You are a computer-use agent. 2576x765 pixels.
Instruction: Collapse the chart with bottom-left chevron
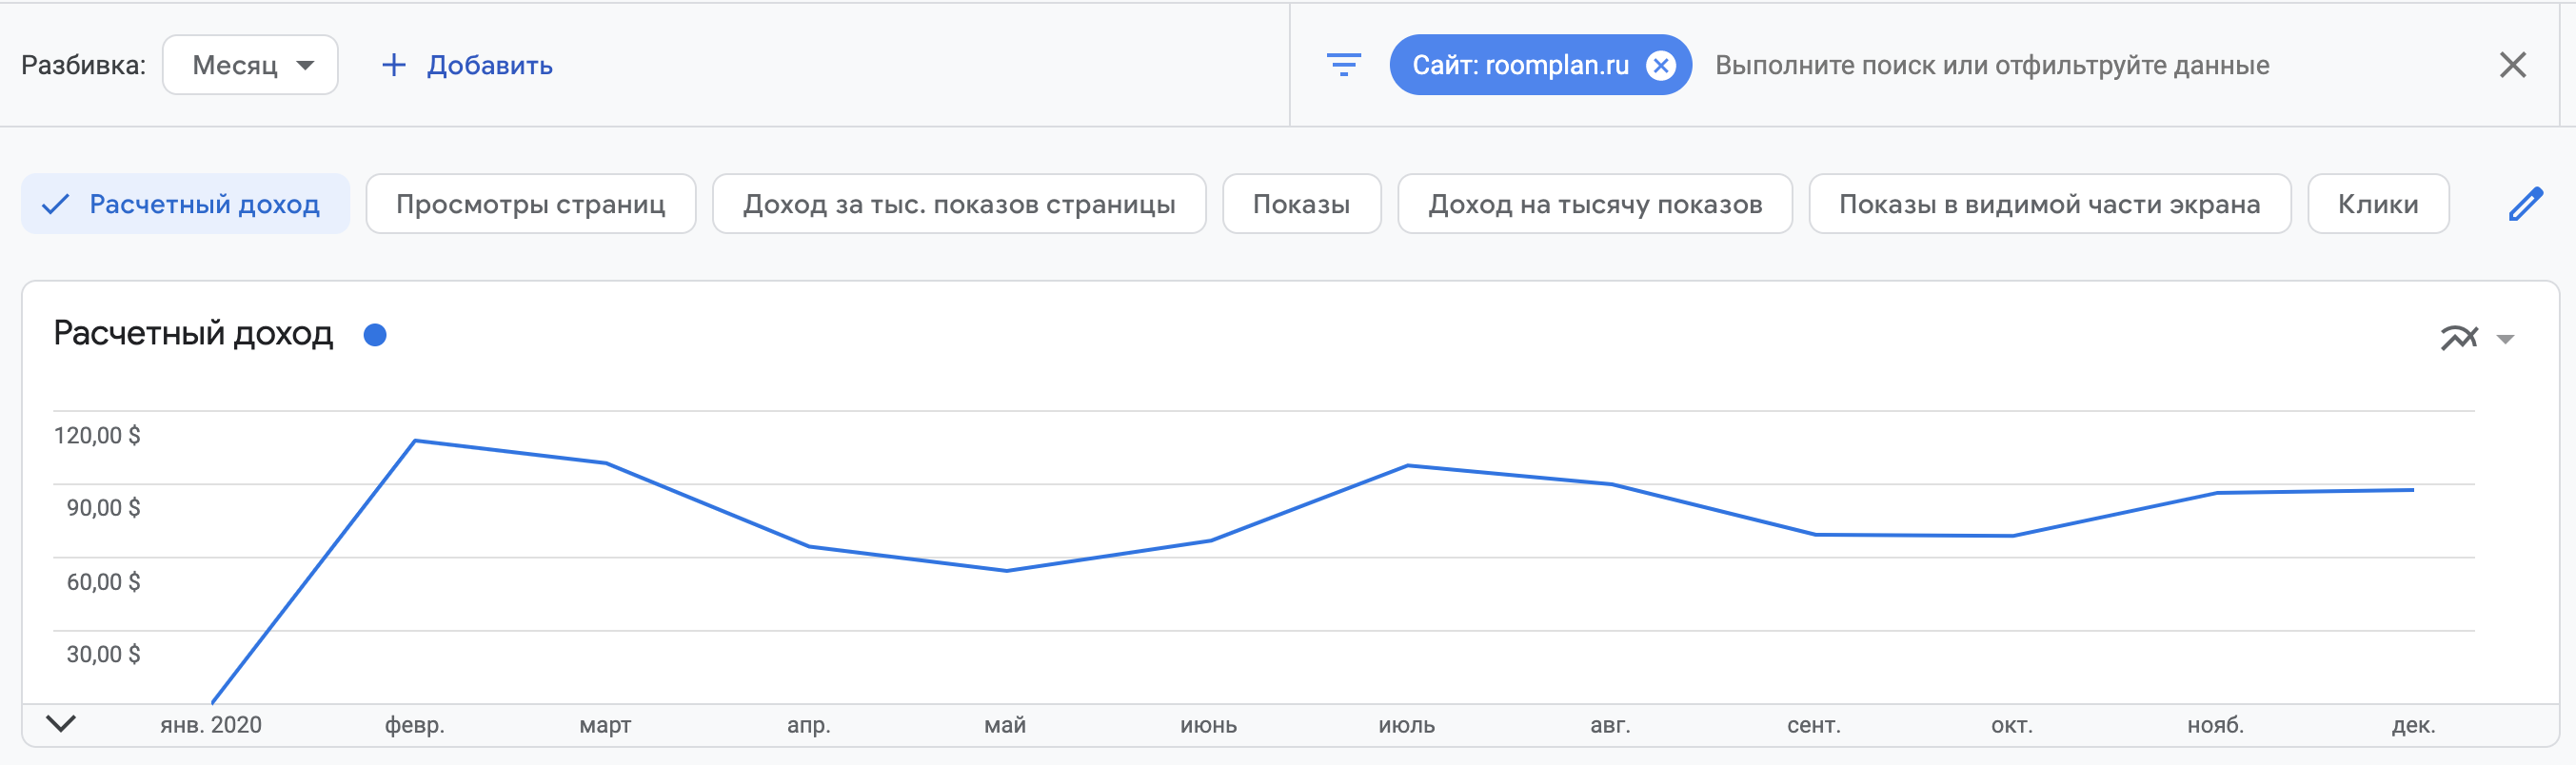click(61, 723)
